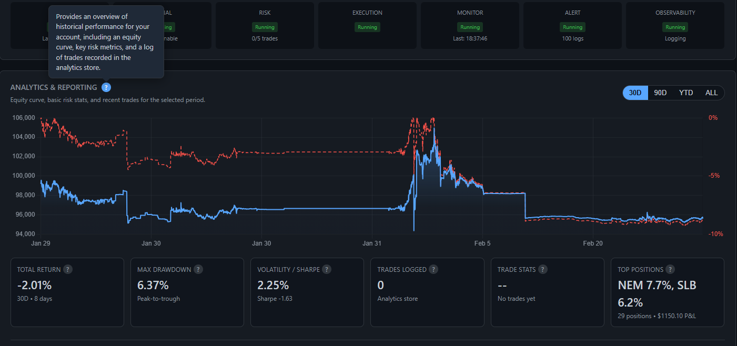Viewport: 737px width, 346px height.
Task: Click the Trades Logged help icon
Action: tap(433, 269)
